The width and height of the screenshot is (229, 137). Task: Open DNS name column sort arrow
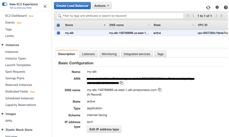tap(149, 25)
